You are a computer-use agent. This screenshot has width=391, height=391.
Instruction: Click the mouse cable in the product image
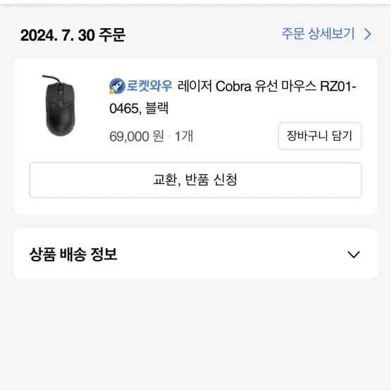point(52,79)
